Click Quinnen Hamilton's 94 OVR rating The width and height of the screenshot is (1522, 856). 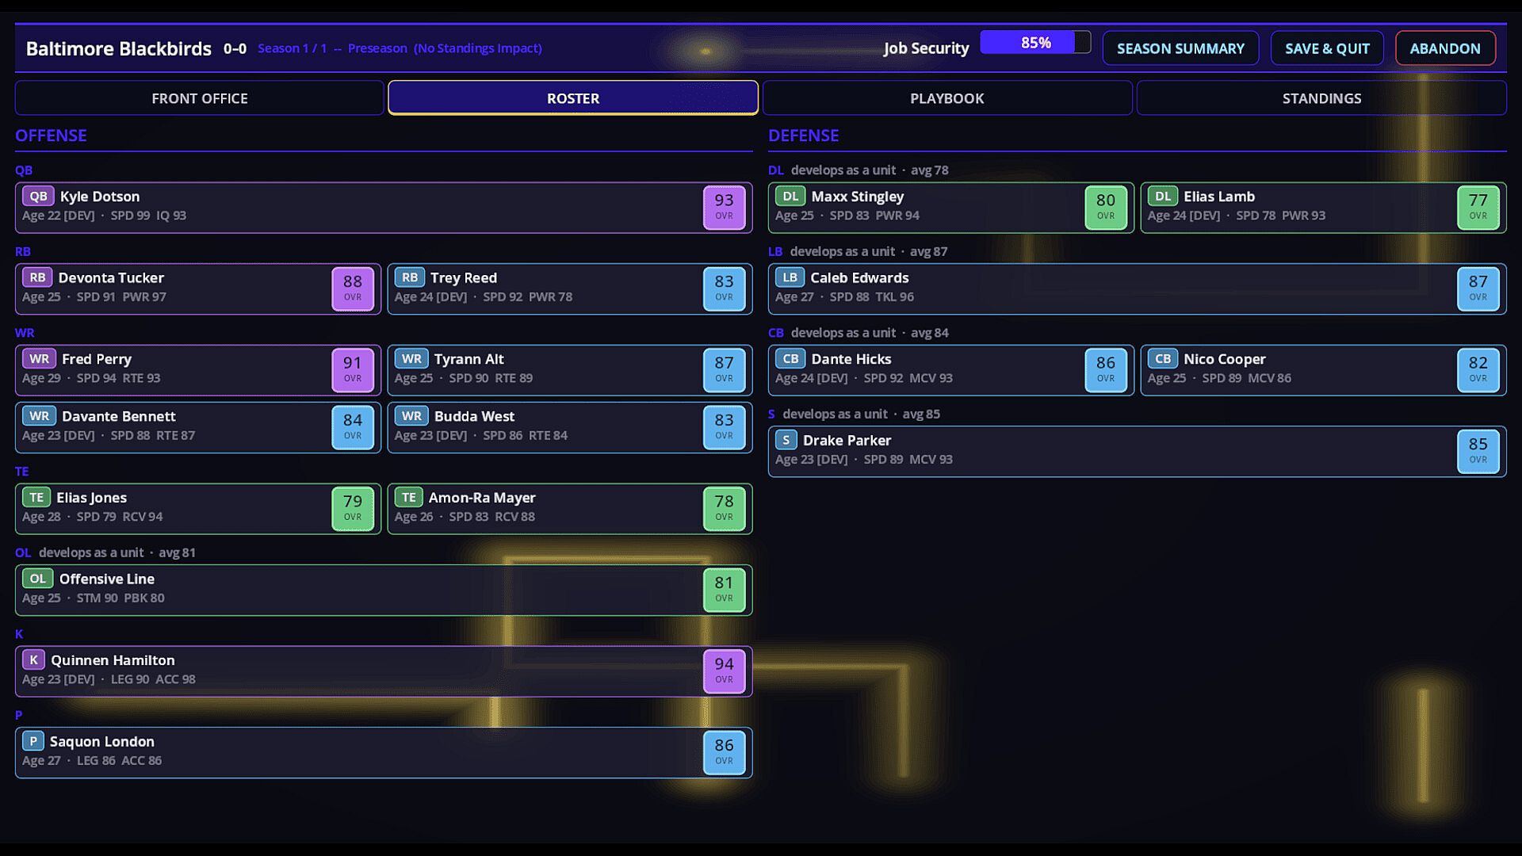point(724,671)
